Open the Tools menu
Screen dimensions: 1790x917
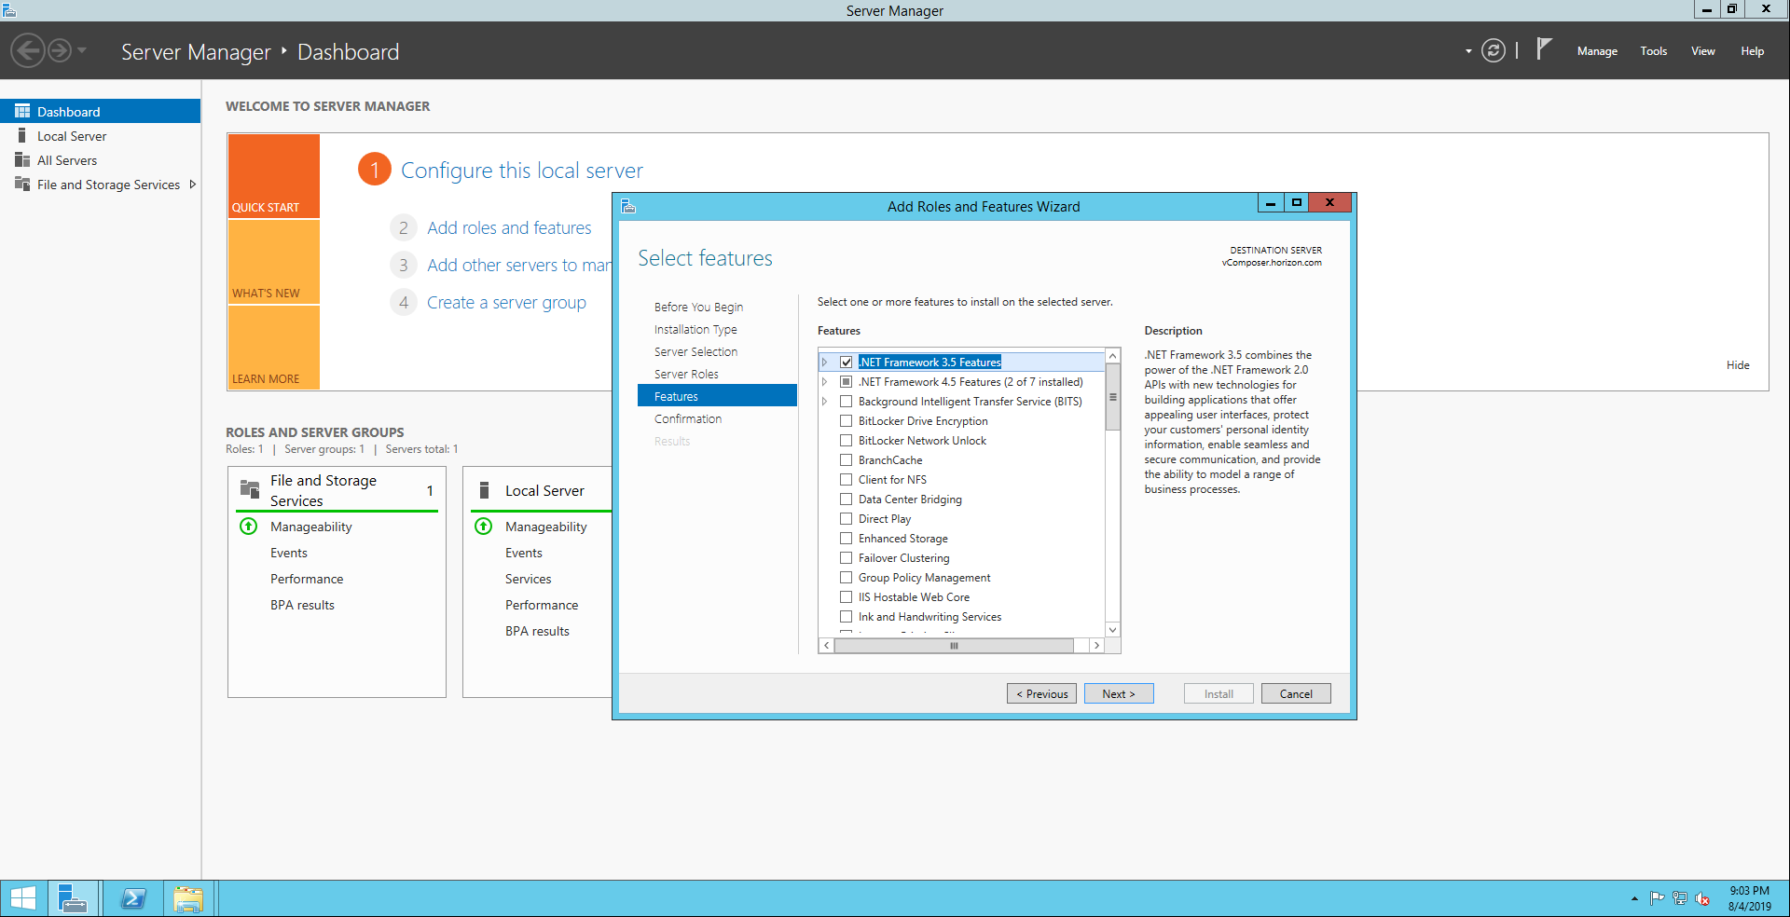pos(1653,51)
